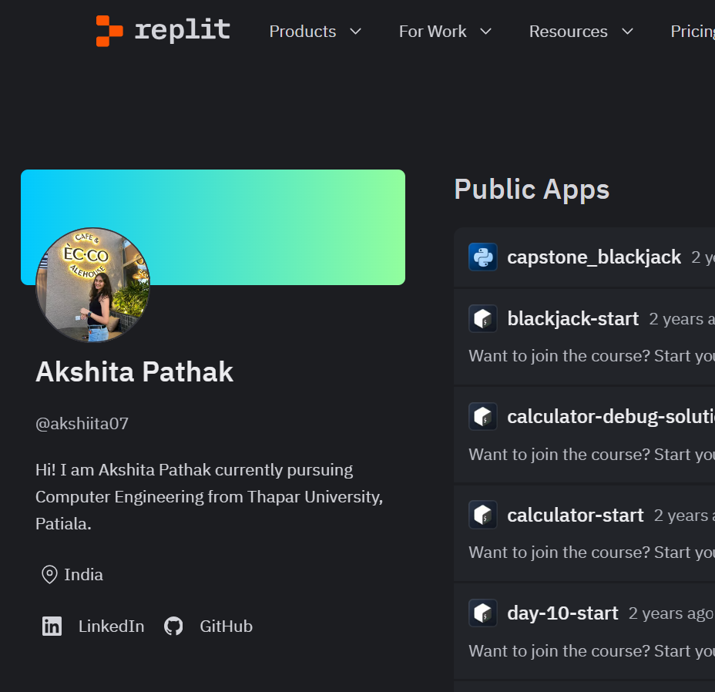Click the Replit logo icon
The height and width of the screenshot is (692, 715).
tap(109, 31)
